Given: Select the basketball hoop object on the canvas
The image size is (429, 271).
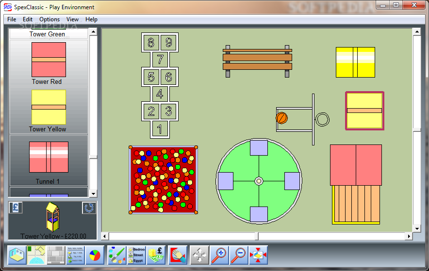Looking at the screenshot, I should (303, 119).
